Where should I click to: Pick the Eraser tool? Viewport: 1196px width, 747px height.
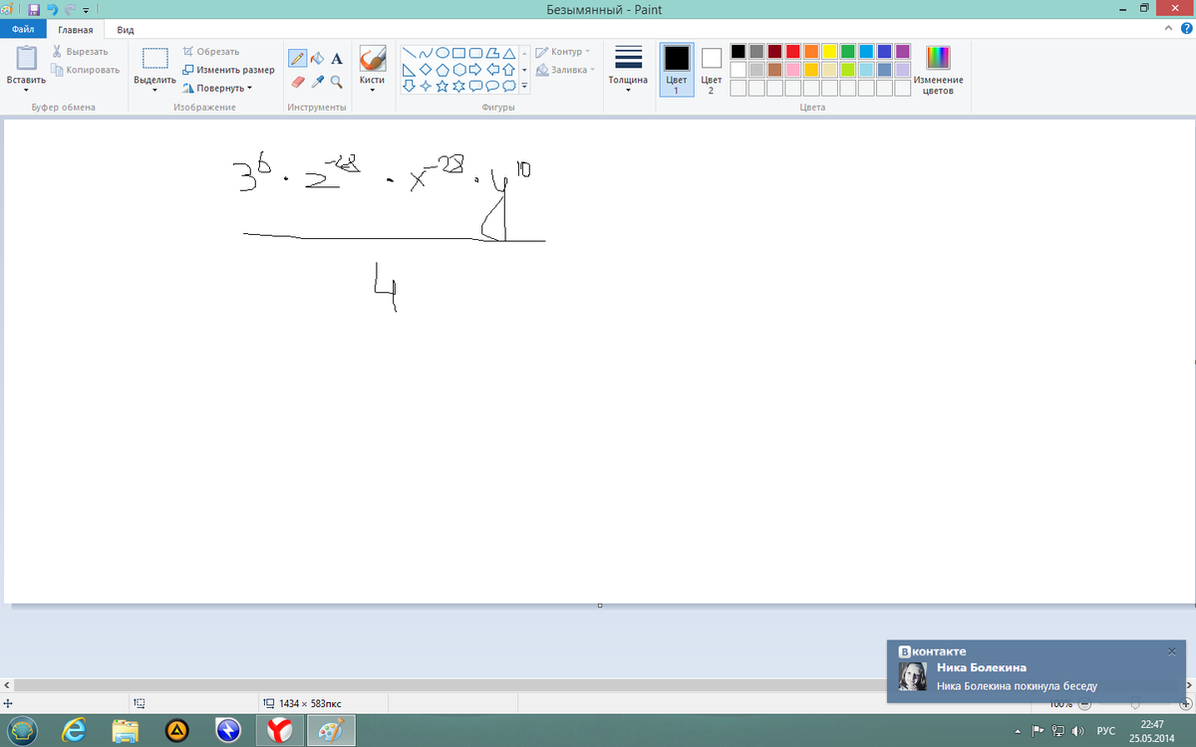pyautogui.click(x=297, y=82)
